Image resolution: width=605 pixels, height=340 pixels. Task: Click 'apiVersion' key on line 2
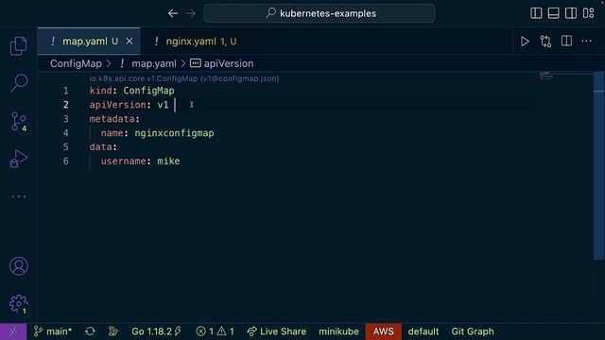tap(117, 105)
